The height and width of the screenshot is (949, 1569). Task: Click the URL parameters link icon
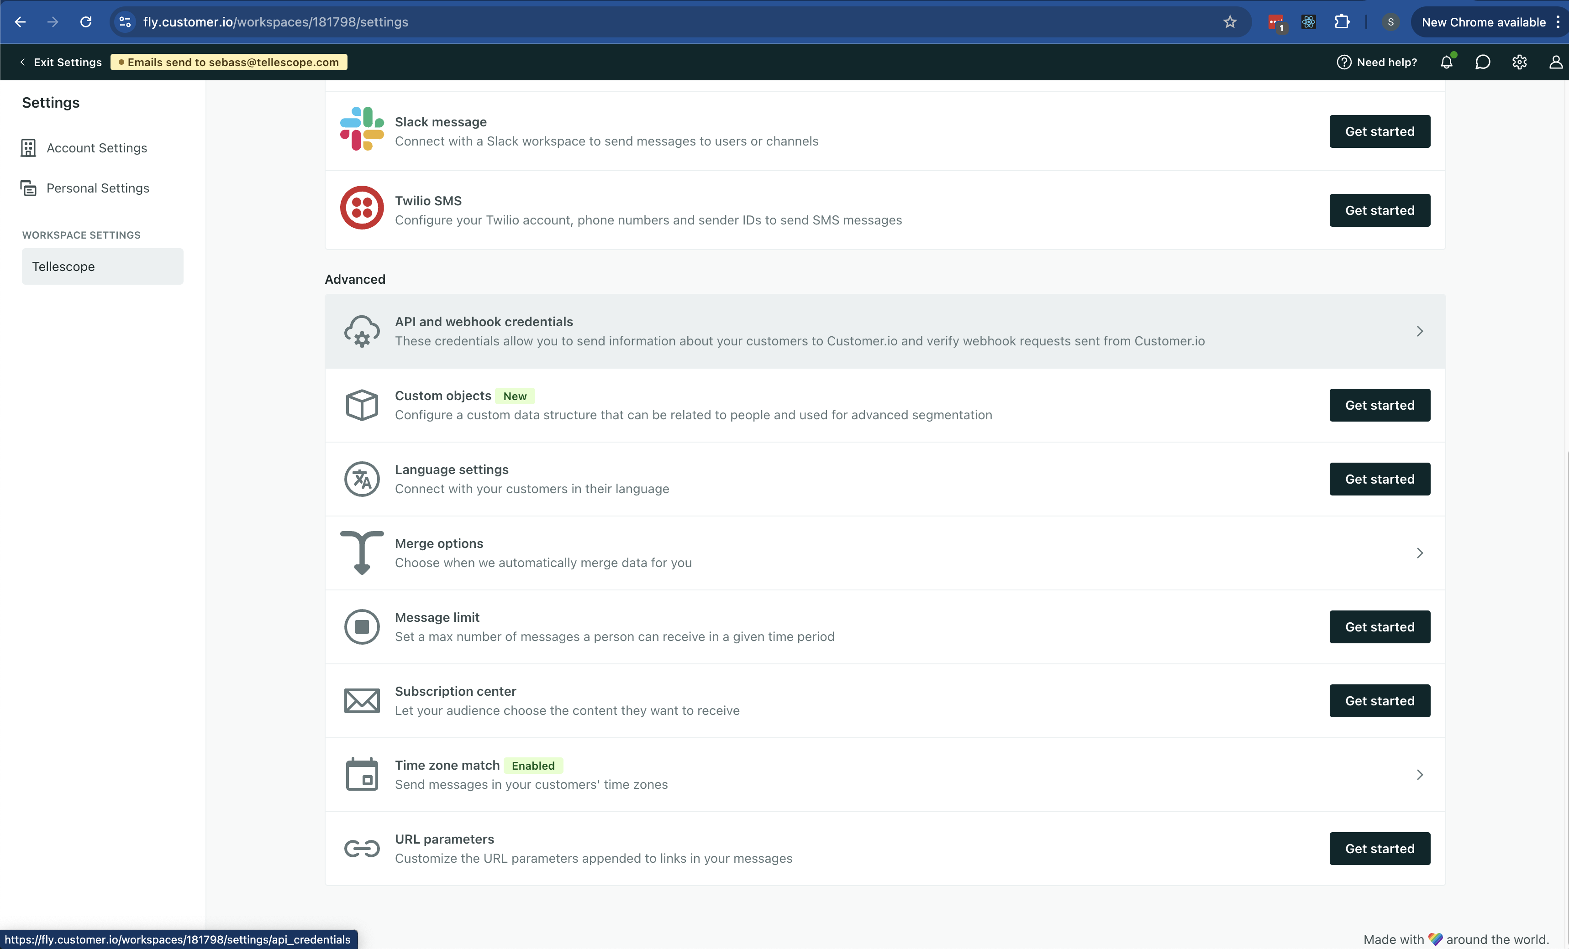pyautogui.click(x=362, y=849)
